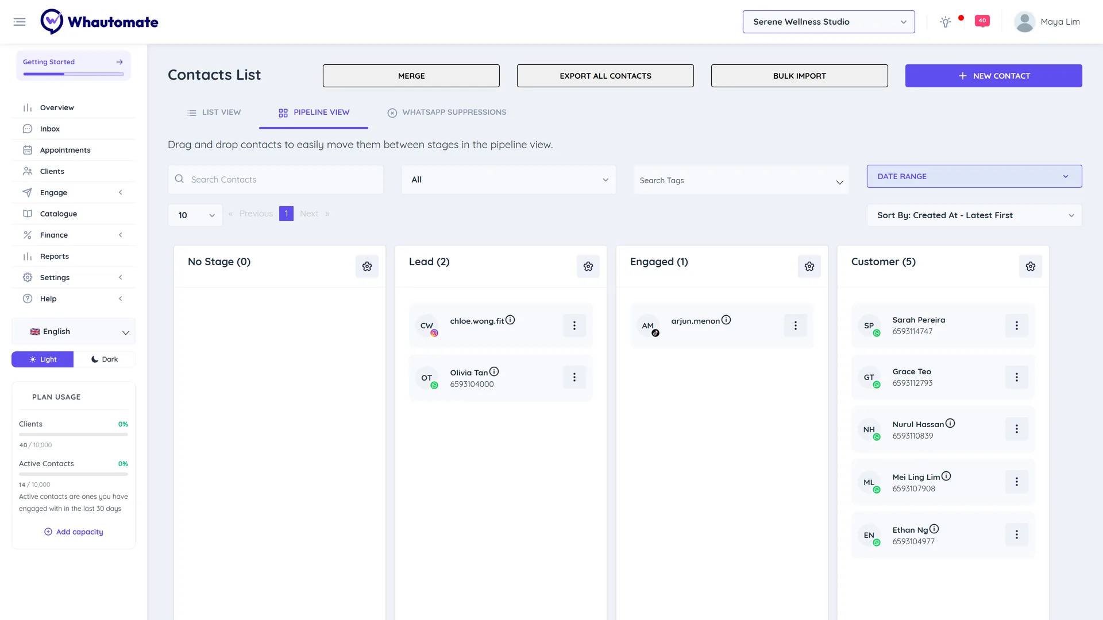The width and height of the screenshot is (1103, 620).
Task: Open three-dot menu for Grace Teo
Action: (1017, 377)
